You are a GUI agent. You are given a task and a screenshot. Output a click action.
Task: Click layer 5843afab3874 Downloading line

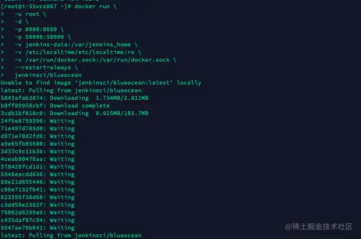[75, 98]
